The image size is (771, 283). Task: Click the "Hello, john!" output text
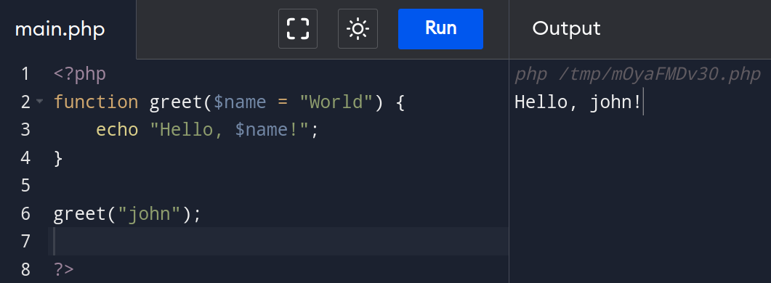pos(578,103)
